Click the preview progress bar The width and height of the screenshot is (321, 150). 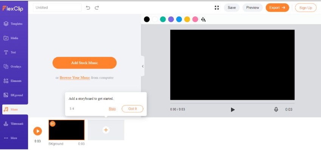point(233,103)
